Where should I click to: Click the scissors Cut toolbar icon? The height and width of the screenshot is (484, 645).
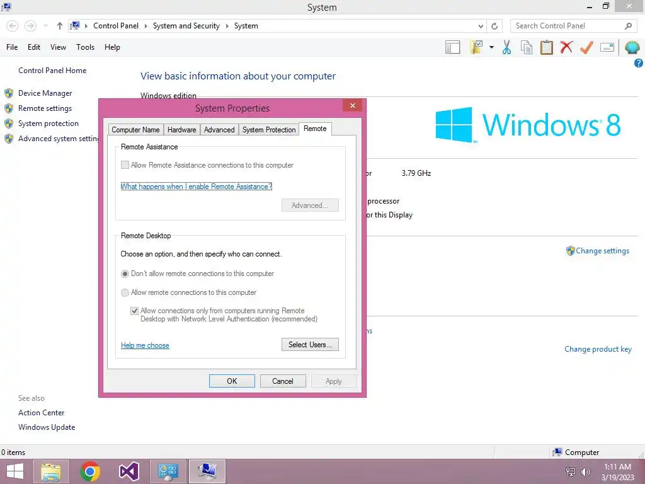point(507,47)
